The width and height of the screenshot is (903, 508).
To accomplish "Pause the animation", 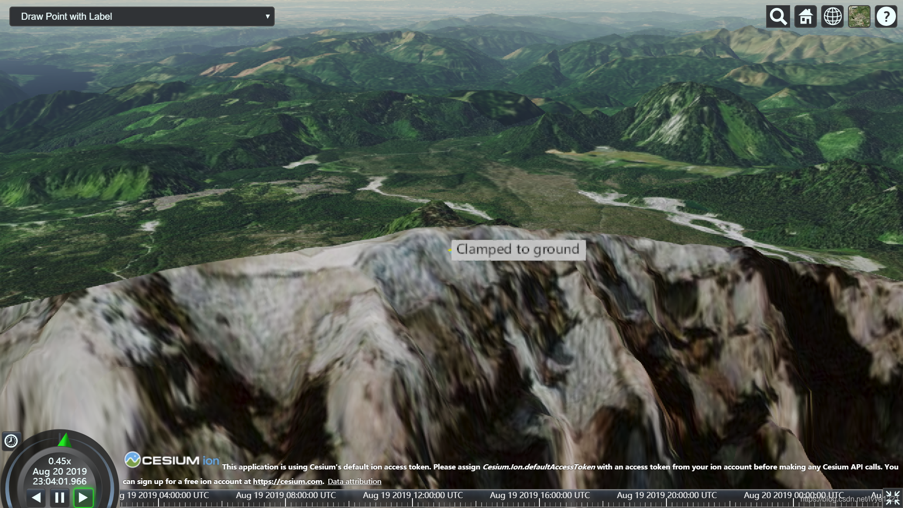I will pyautogui.click(x=60, y=497).
